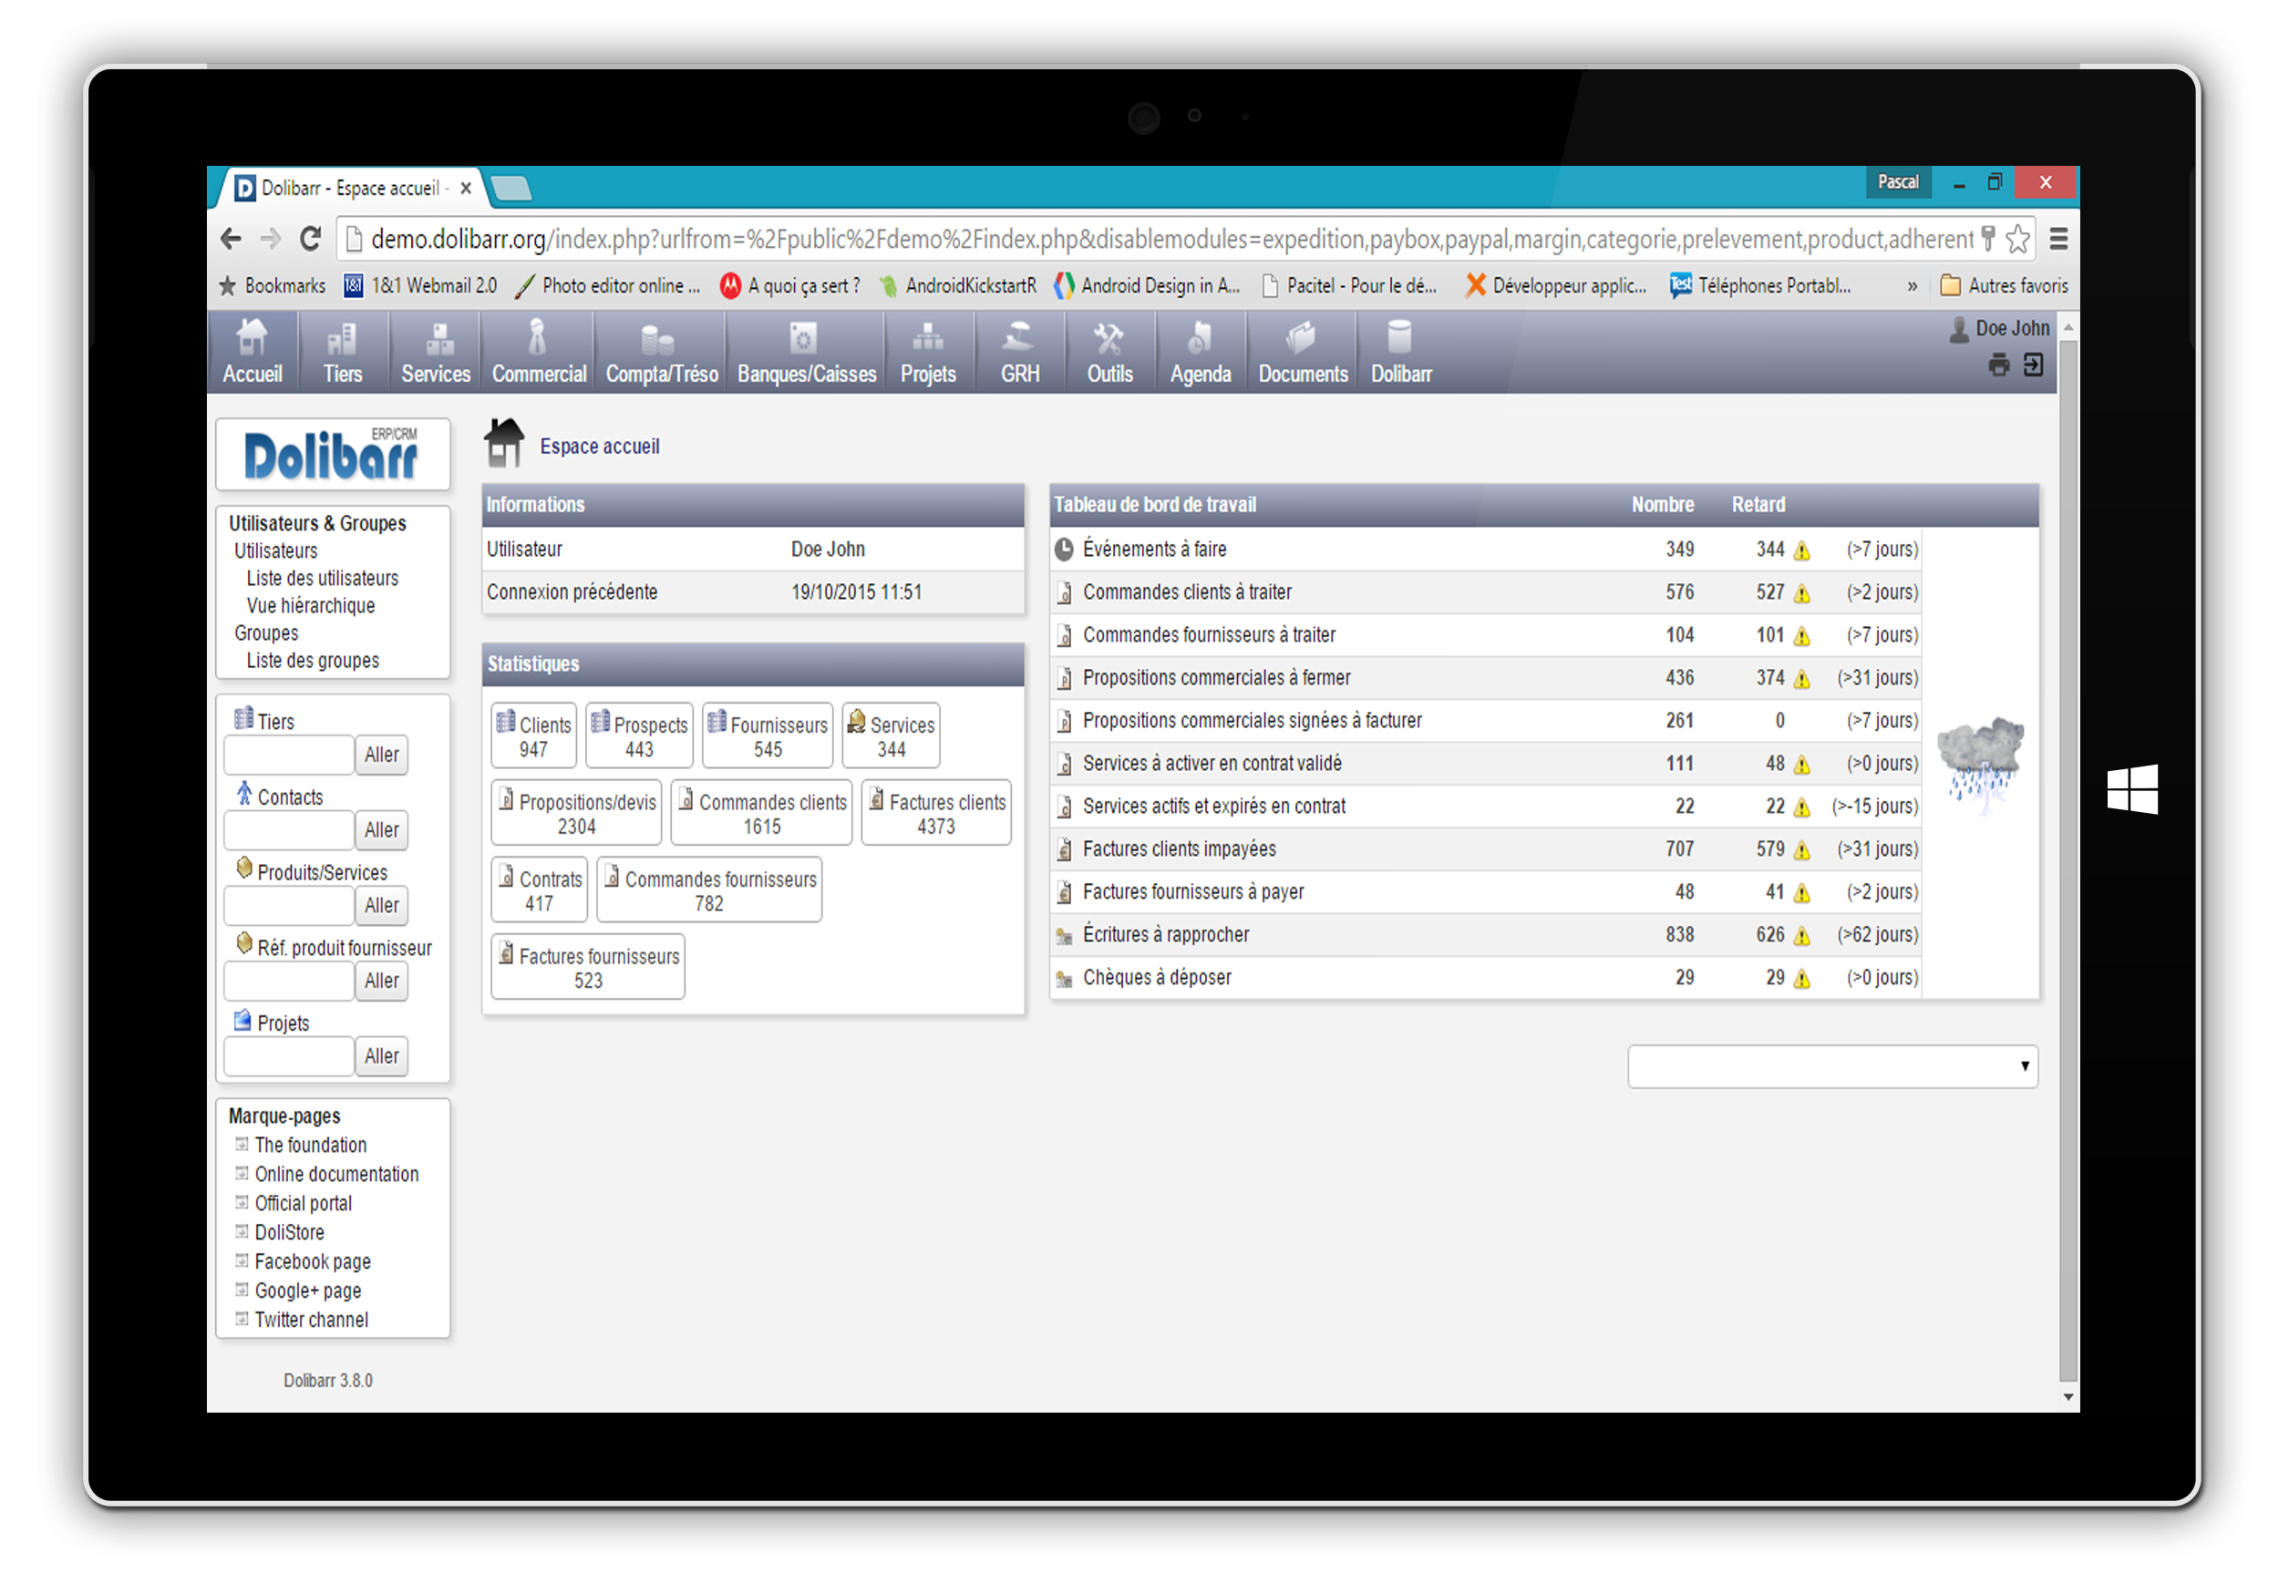Expand the hidden bookmarks chevron
2279x1594 pixels.
(1912, 286)
